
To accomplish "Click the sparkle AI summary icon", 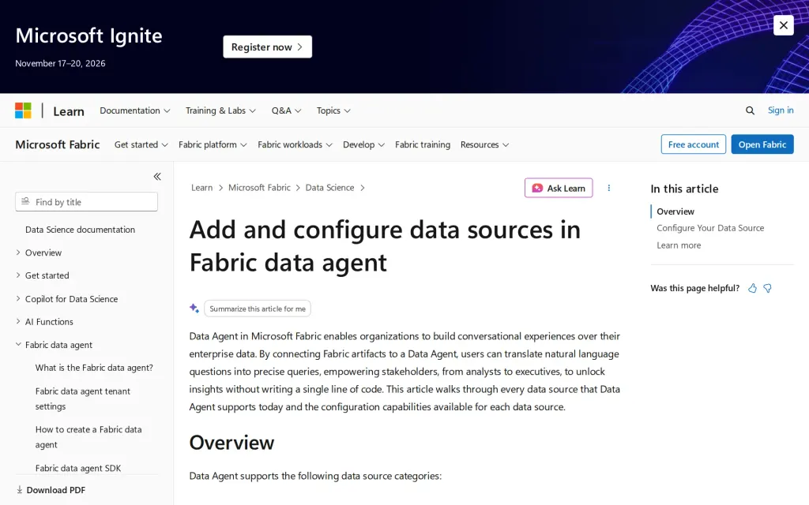I will [194, 309].
